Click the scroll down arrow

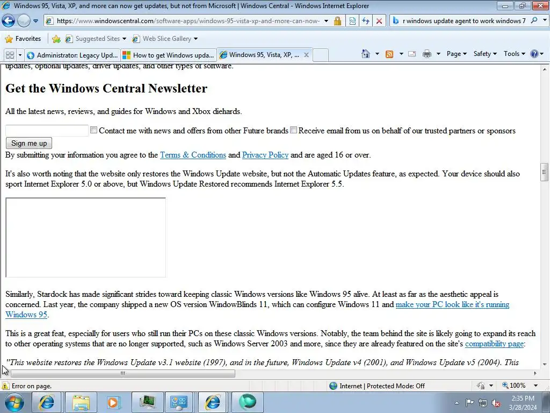coord(545,364)
